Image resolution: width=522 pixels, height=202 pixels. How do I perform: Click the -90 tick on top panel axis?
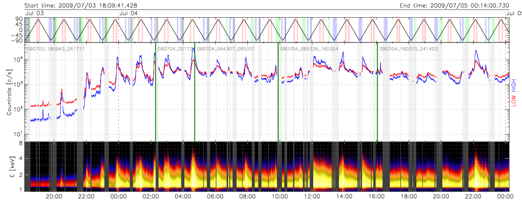[18, 41]
